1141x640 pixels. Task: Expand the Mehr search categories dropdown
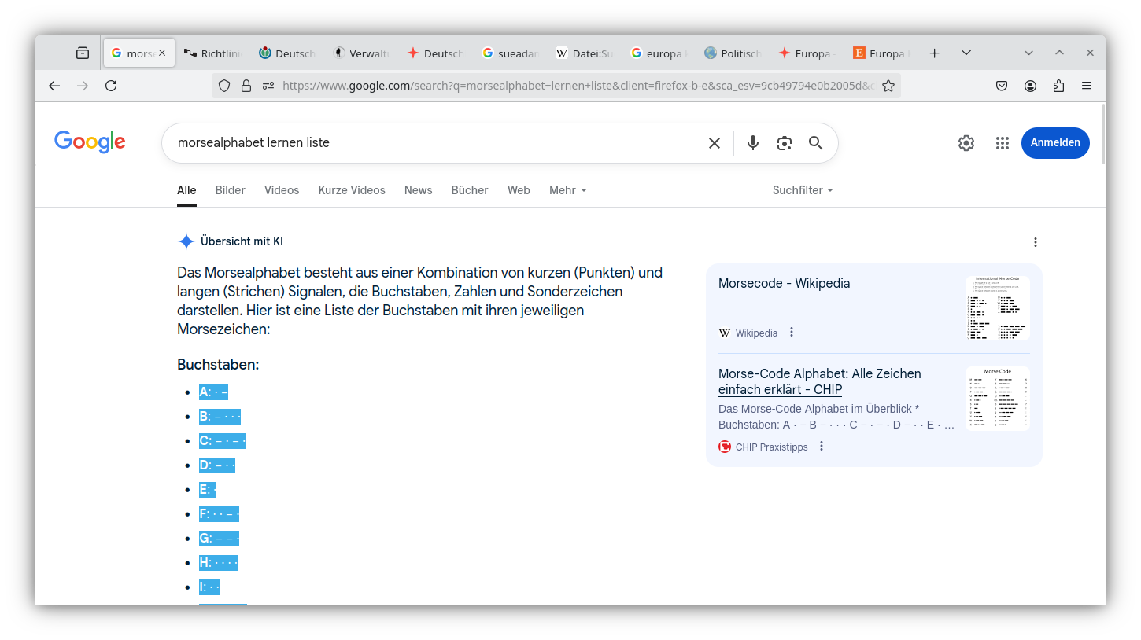tap(567, 189)
